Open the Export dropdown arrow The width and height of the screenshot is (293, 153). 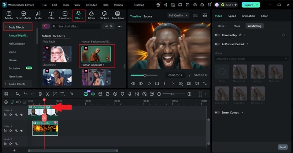point(257,5)
